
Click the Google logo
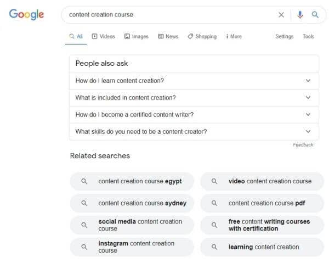26,14
